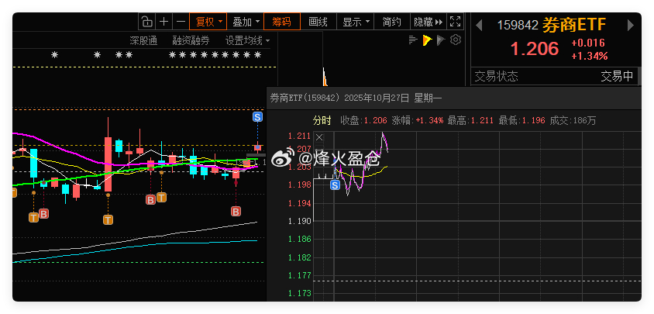This screenshot has width=654, height=314.
Task: Click the 收盘:1.206 close value
Action: pyautogui.click(x=363, y=121)
